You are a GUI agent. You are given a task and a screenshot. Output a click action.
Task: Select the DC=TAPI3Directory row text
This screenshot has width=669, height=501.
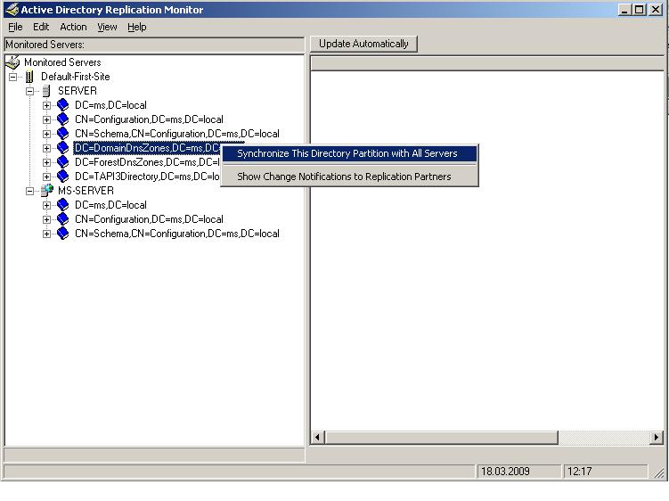click(x=147, y=177)
